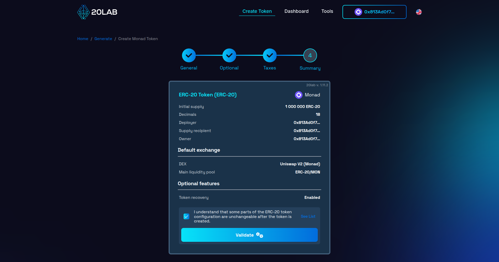Open the Tools menu item
This screenshot has height=262, width=499.
[x=327, y=11]
